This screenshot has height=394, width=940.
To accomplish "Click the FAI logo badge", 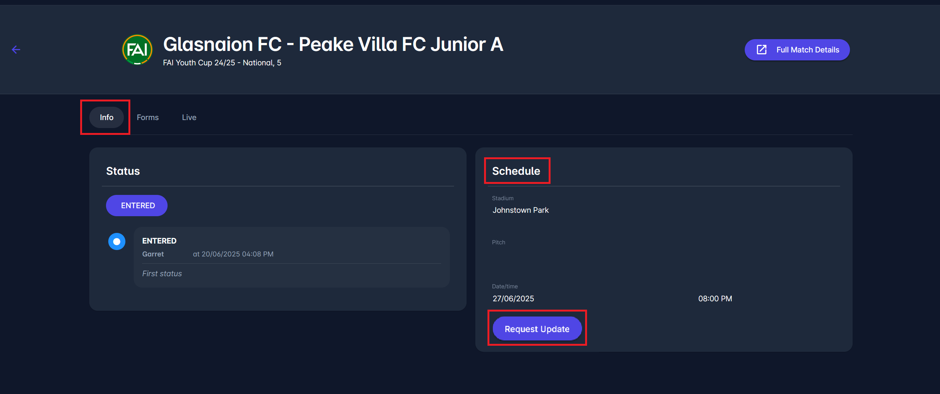I will tap(137, 50).
